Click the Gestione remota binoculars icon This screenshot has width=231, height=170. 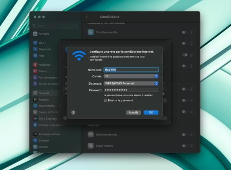[91, 134]
